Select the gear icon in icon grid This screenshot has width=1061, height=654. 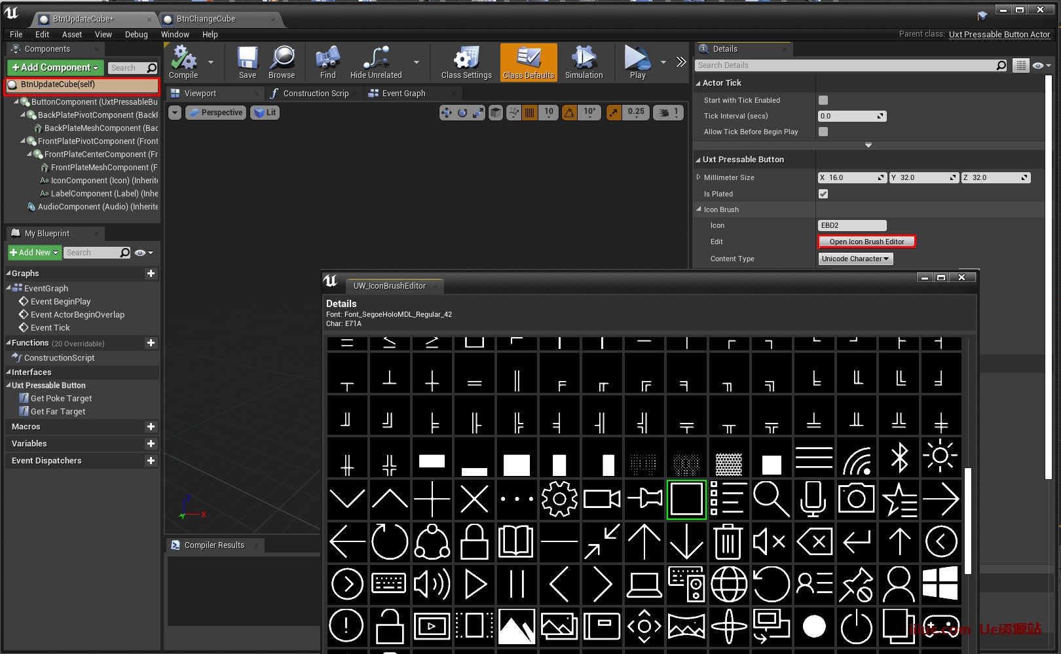tap(559, 500)
